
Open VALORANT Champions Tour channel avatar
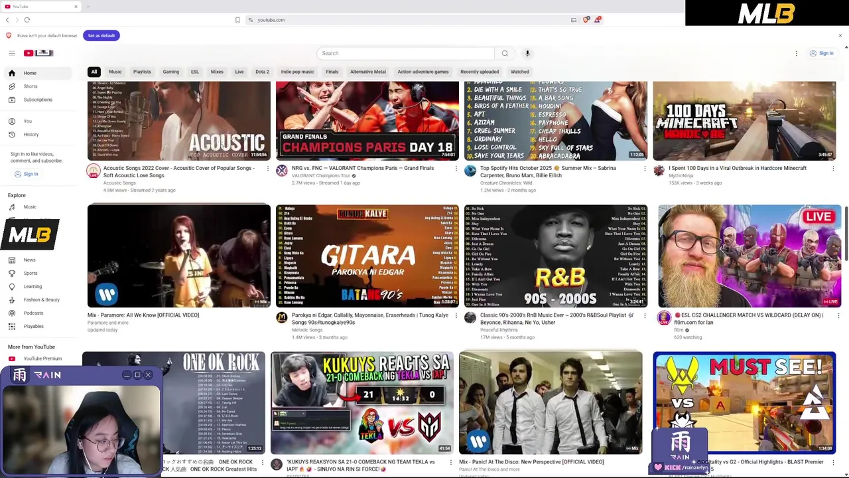(282, 171)
